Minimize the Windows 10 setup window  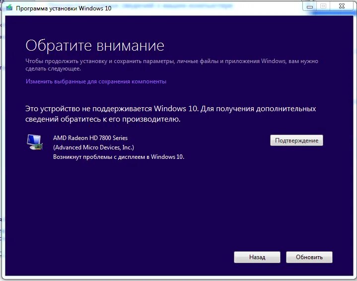[310, 6]
